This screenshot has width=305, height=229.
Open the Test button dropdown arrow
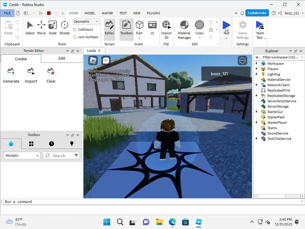[x=226, y=38]
